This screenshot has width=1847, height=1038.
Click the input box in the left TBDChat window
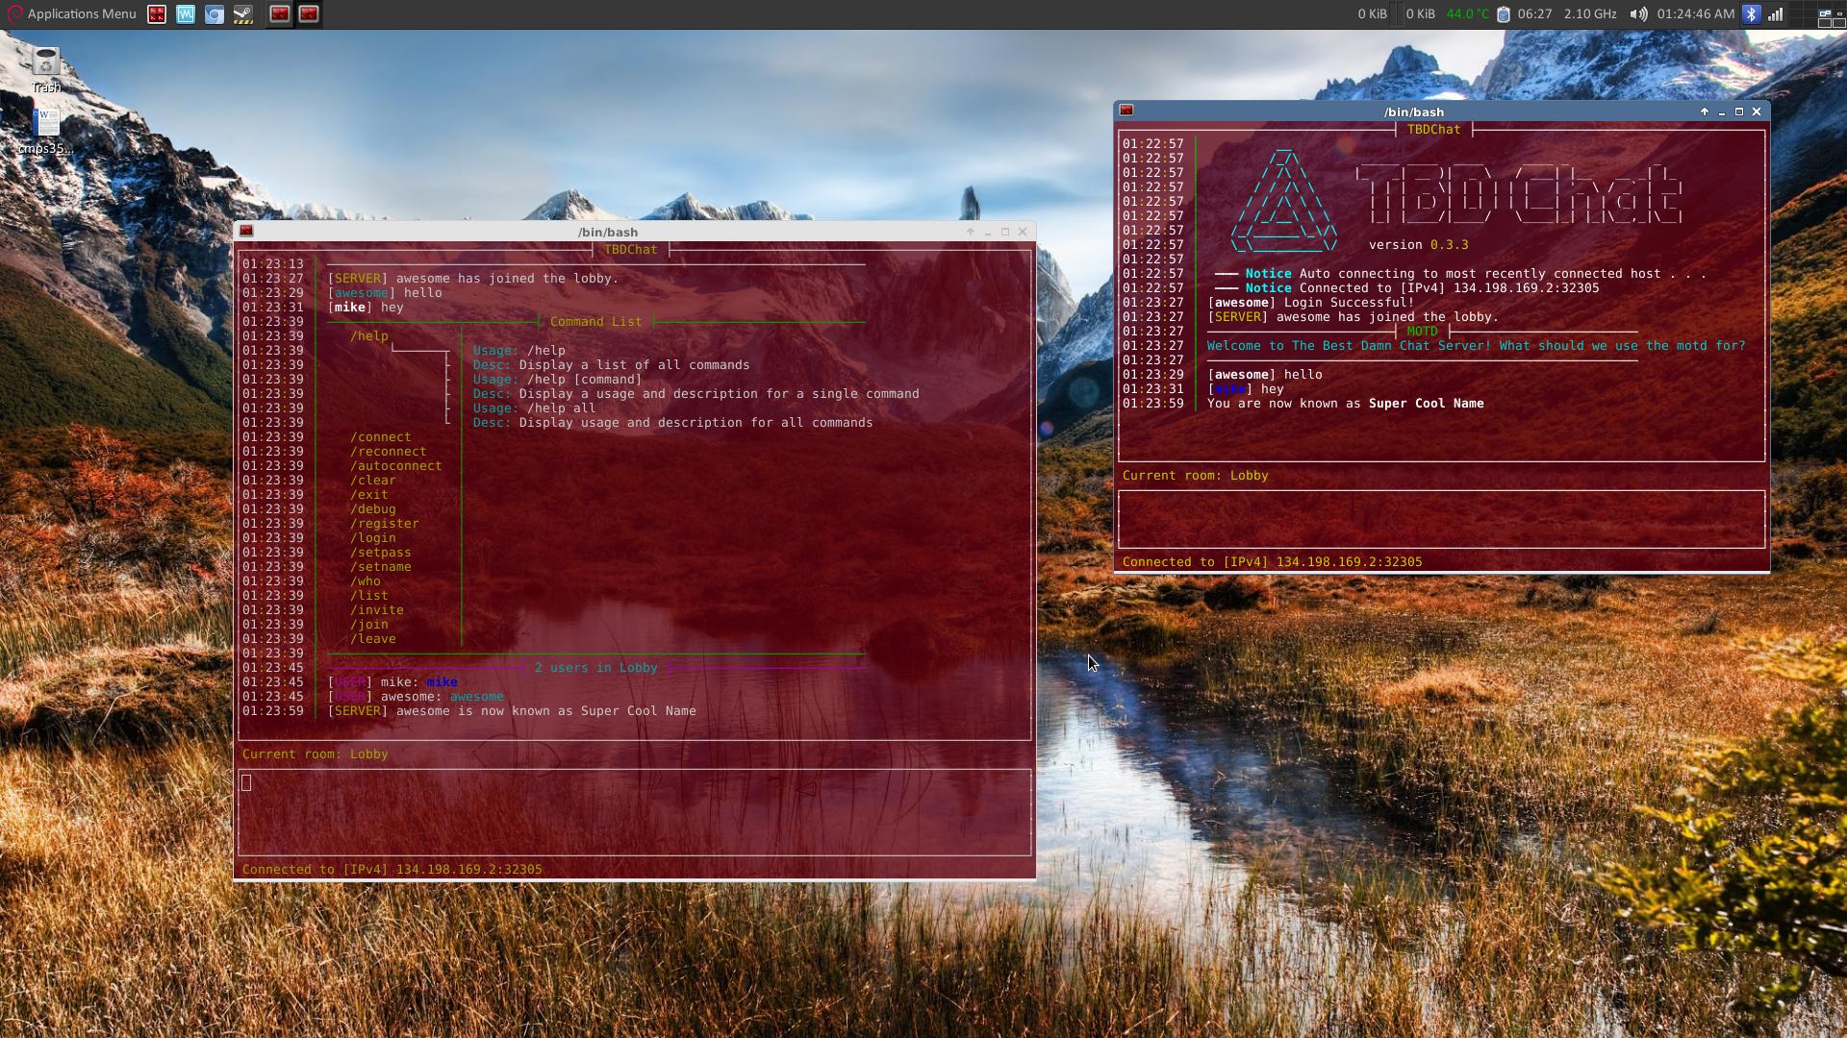pos(634,811)
